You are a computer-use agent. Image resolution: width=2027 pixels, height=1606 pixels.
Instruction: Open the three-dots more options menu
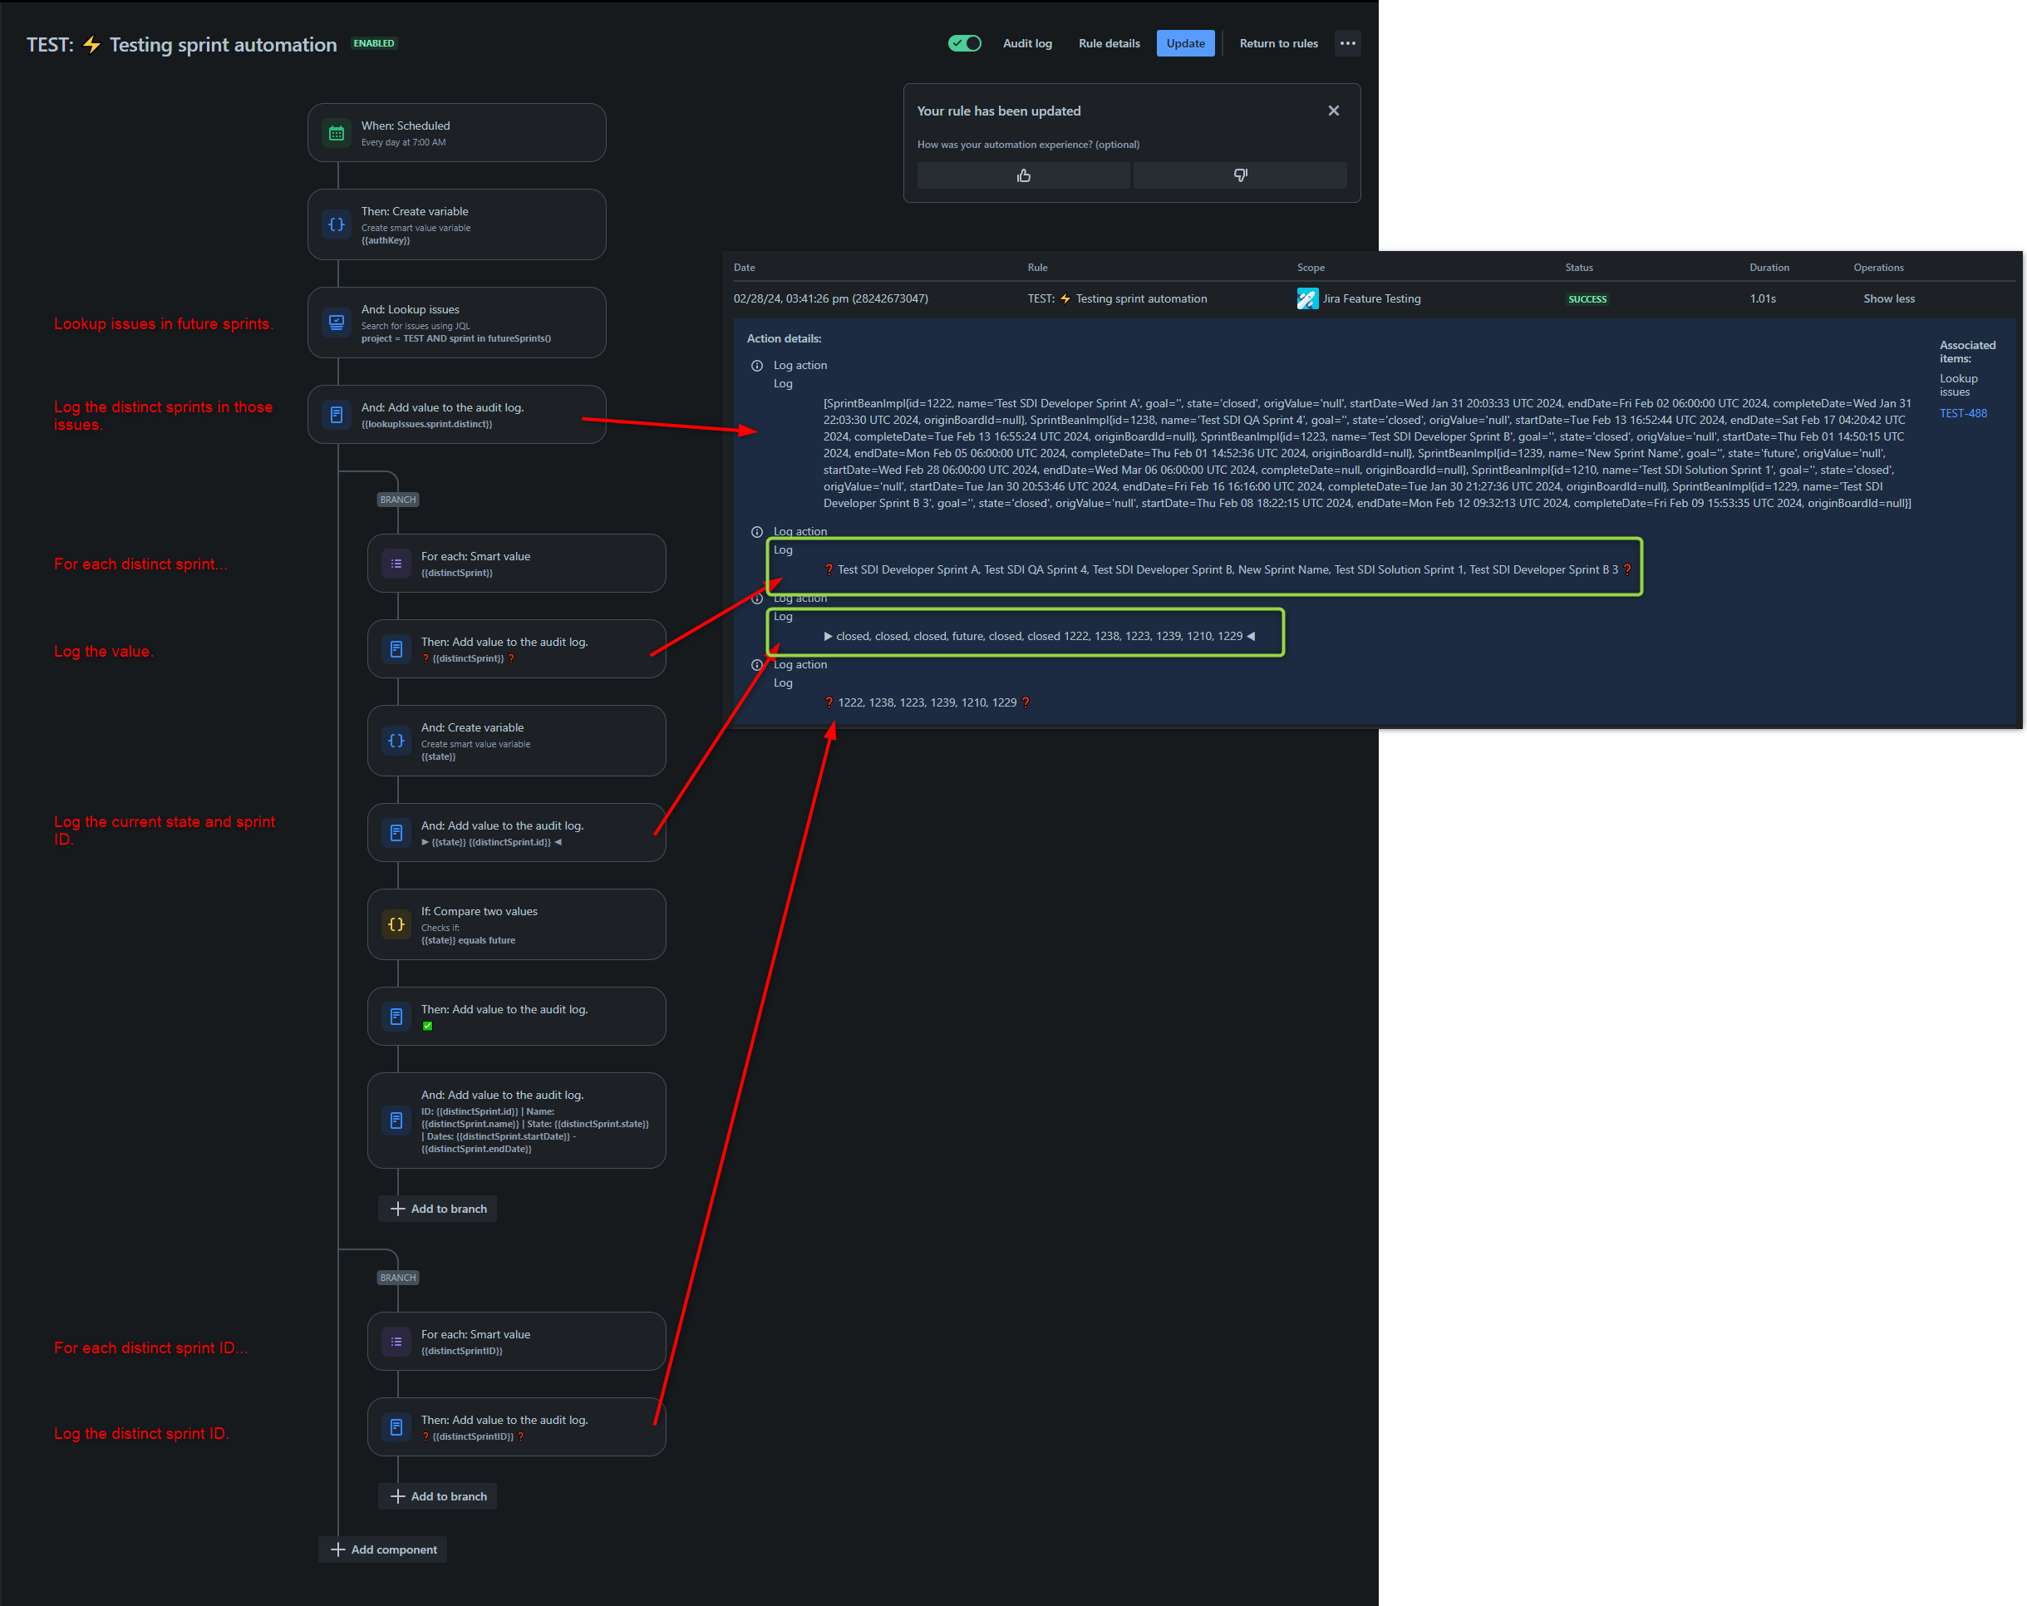point(1347,43)
